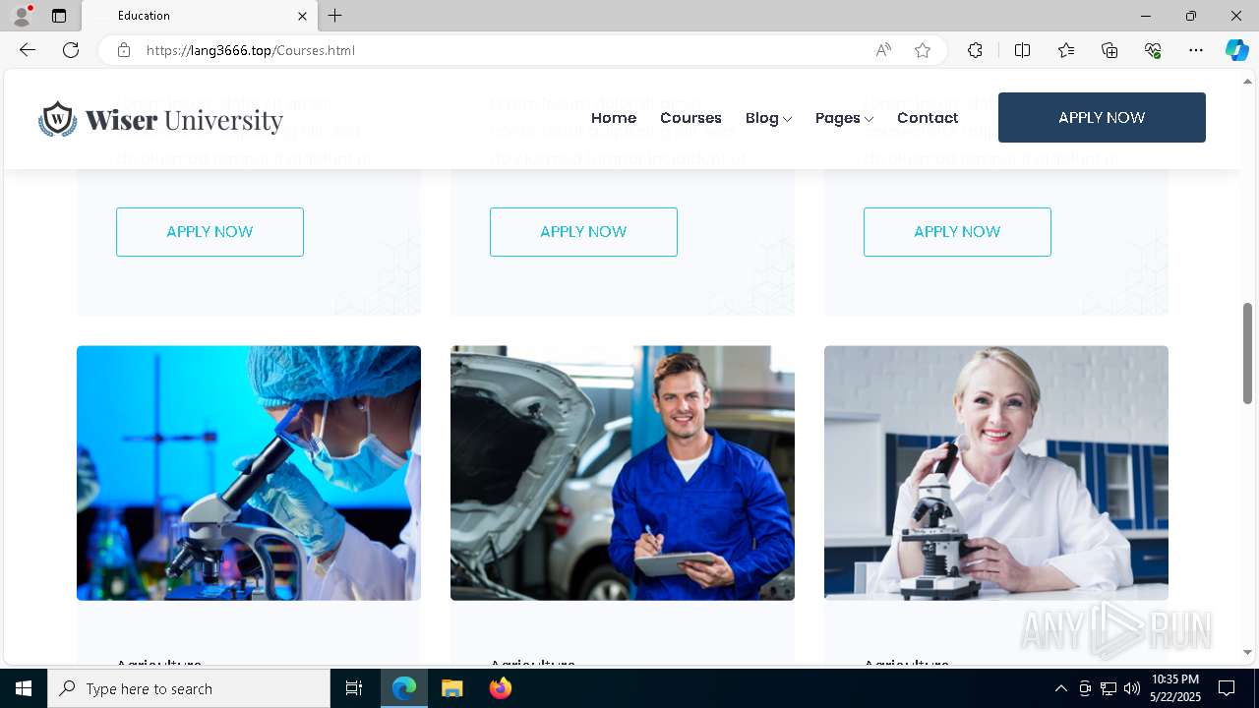Open the Favorites list icon
Screen dimensions: 1259x708
[1066, 50]
